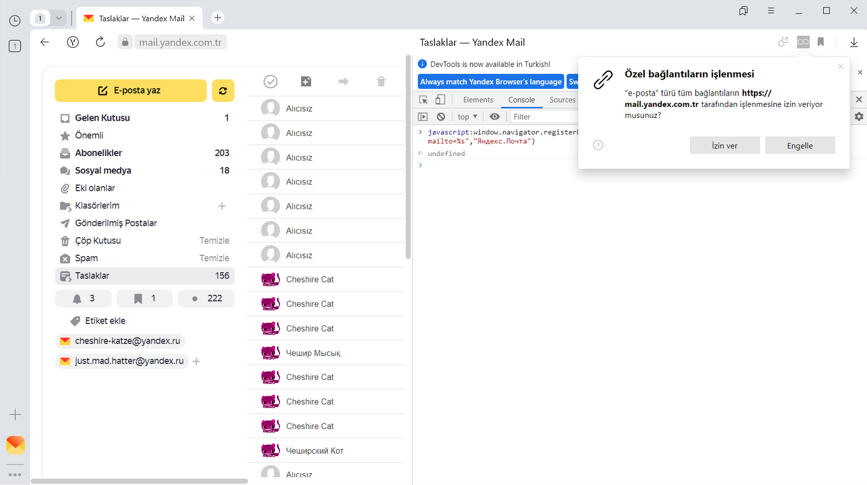This screenshot has height=485, width=867.
Task: Click the forward arrow icon in mail toolbar
Action: (343, 81)
